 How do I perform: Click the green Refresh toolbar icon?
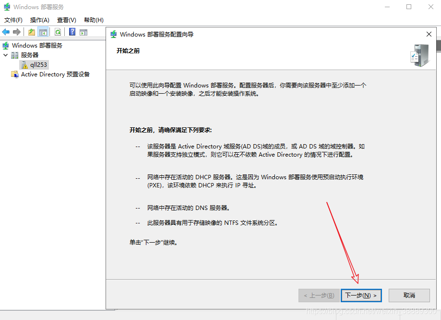(58, 32)
